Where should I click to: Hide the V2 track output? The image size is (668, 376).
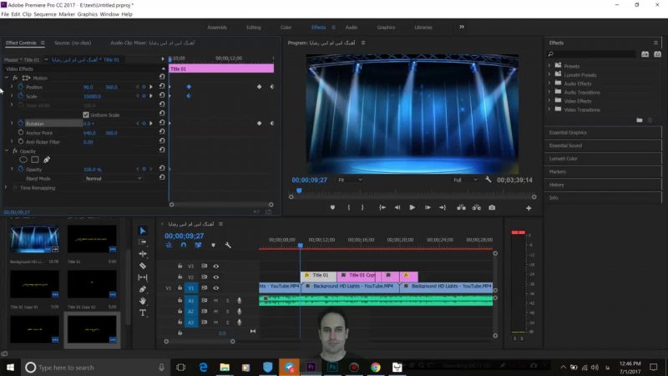(x=215, y=277)
